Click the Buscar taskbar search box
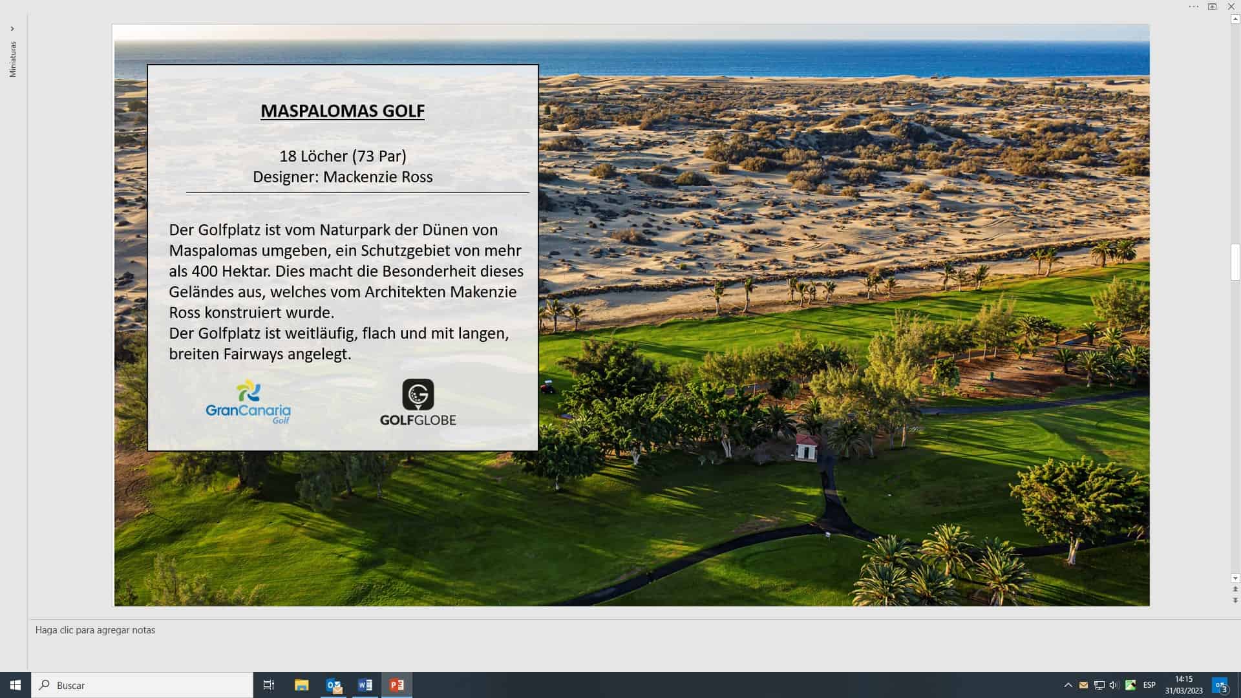 [x=142, y=685]
